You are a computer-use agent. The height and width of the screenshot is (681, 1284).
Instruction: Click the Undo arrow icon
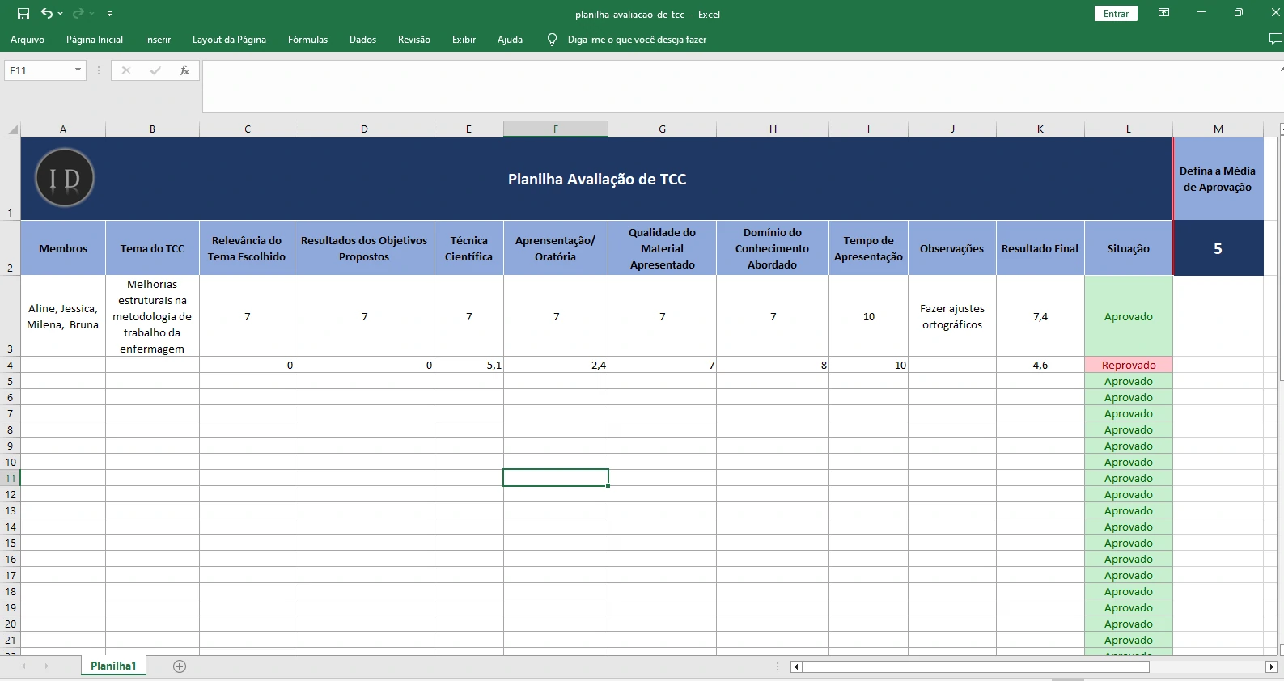pos(47,14)
